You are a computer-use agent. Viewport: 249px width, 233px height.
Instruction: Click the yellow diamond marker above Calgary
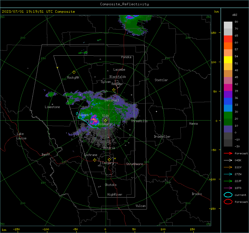[x=109, y=160]
